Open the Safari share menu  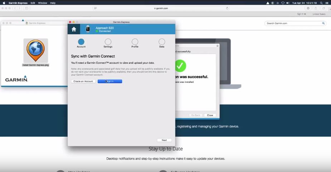(316, 8)
